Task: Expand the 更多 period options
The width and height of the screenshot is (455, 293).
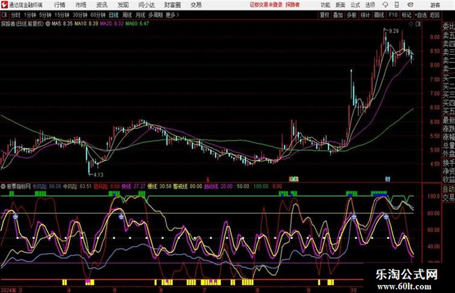Action: click(172, 15)
